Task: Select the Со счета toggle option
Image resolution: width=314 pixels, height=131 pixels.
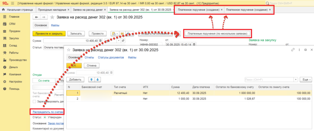Action: point(44,81)
